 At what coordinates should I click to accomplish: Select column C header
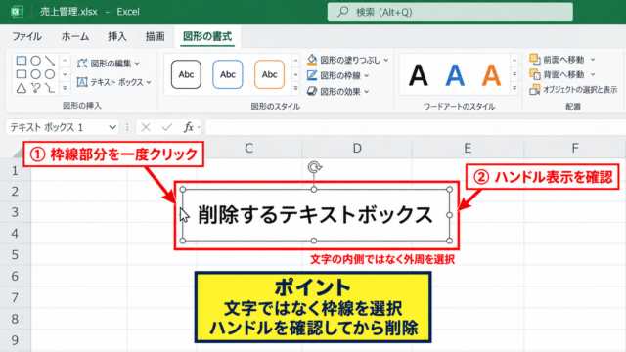[x=249, y=148]
